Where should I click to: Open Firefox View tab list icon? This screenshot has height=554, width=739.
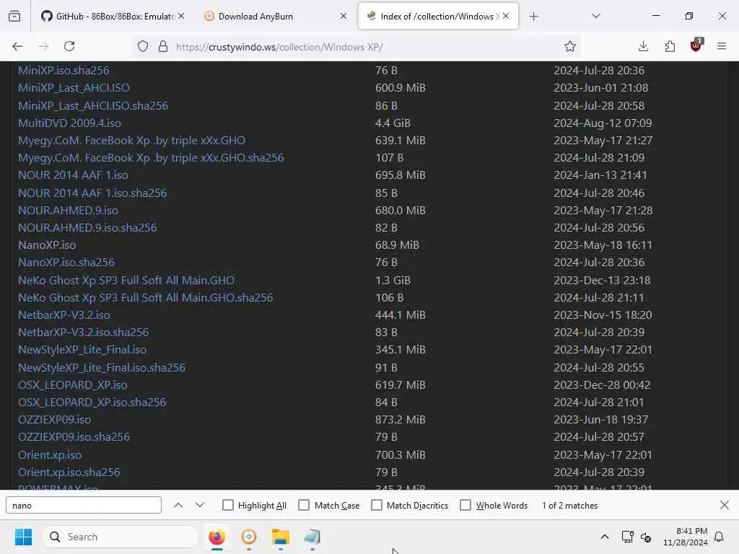coord(14,17)
